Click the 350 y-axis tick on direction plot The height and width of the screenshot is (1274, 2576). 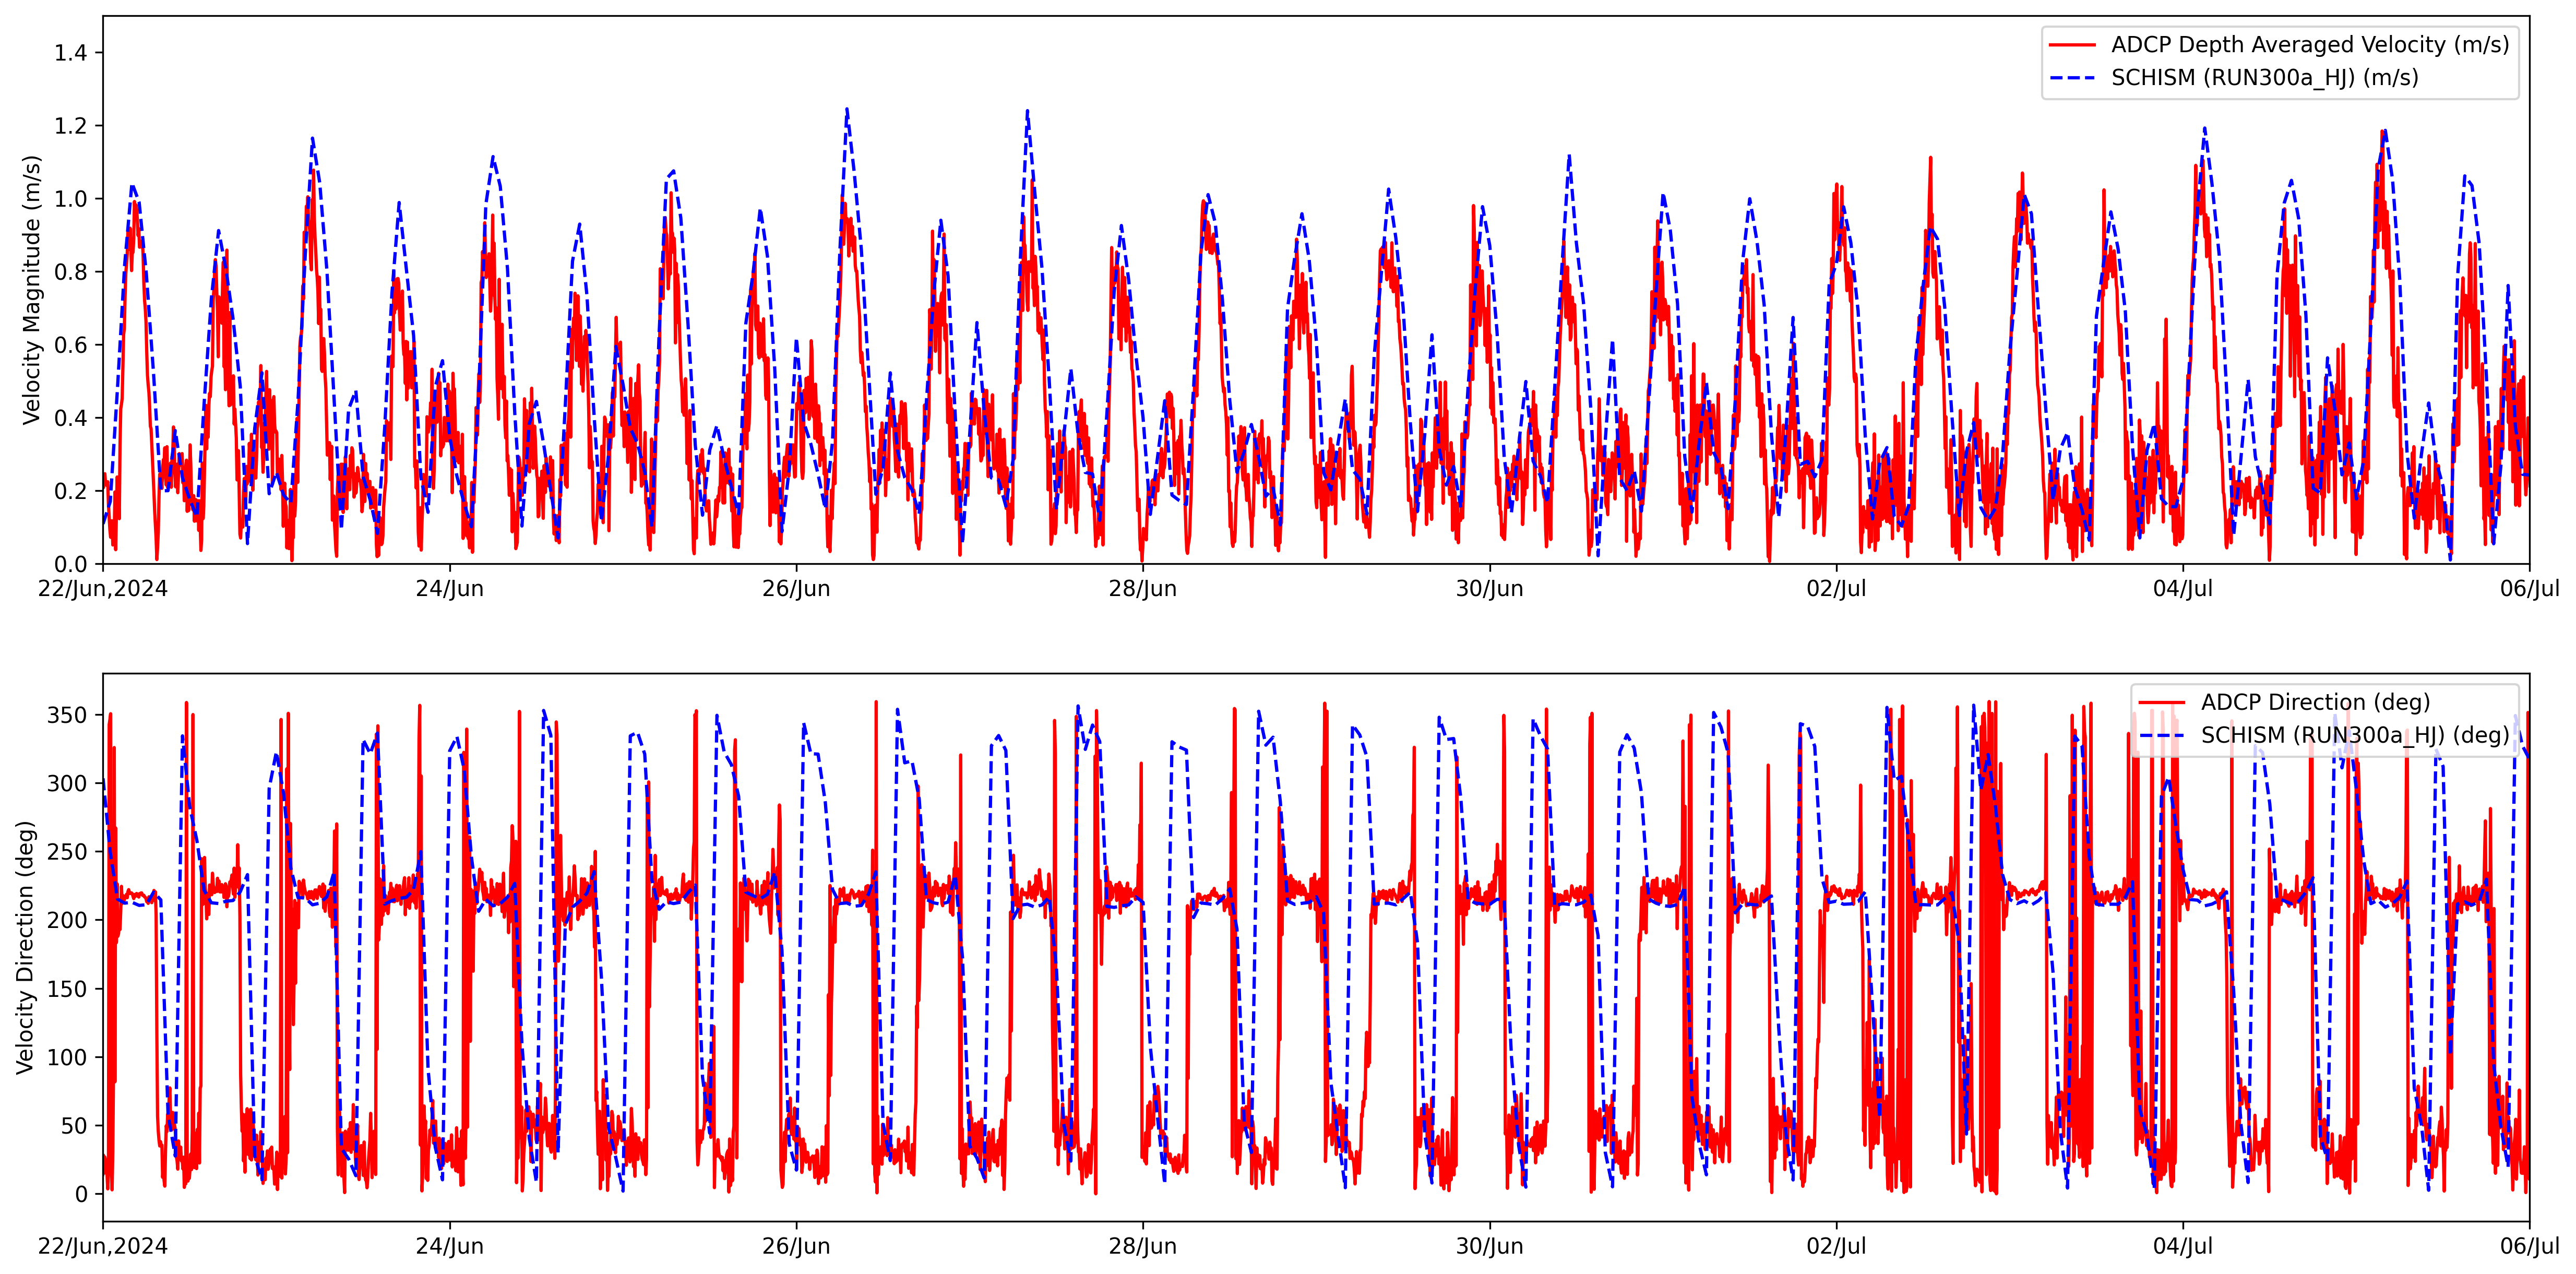pos(67,715)
